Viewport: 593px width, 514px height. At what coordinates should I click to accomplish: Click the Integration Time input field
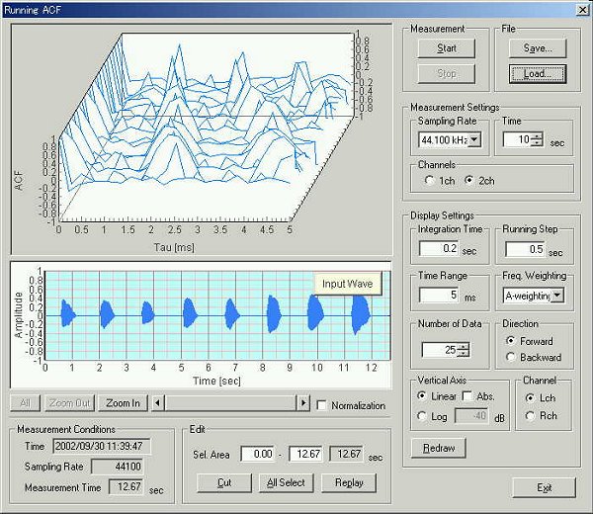click(x=437, y=248)
